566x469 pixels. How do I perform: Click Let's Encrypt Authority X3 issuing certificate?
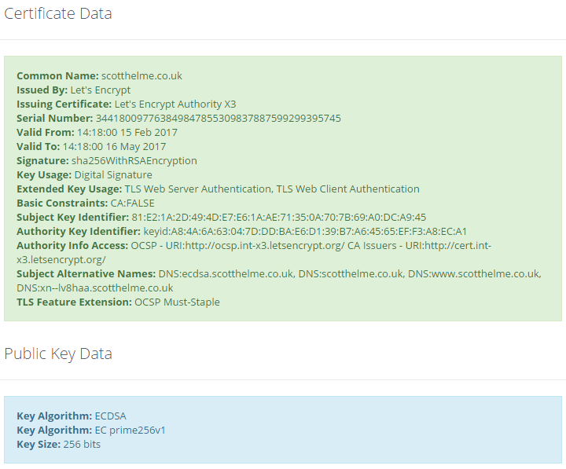click(x=175, y=104)
